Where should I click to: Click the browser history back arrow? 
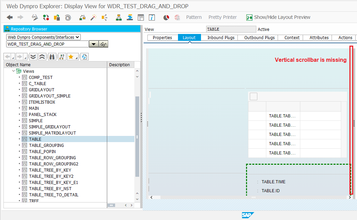click(8, 57)
